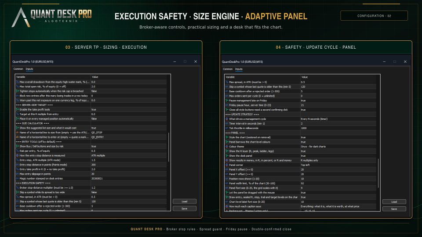The width and height of the screenshot is (422, 237).
Task: Click the icon beside 'Risk per entry, % of equity'
Action: pos(17,151)
